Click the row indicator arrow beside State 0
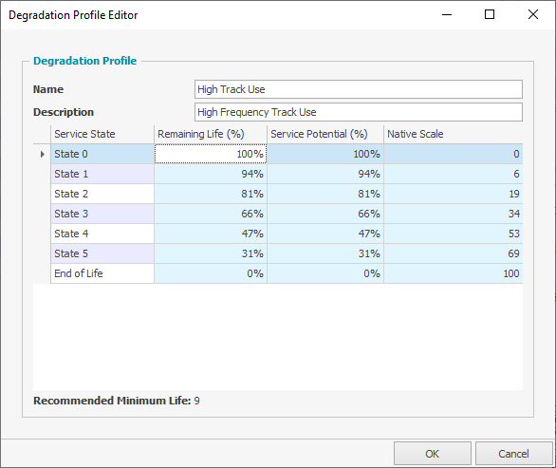Image resolution: width=556 pixels, height=468 pixels. tap(42, 154)
